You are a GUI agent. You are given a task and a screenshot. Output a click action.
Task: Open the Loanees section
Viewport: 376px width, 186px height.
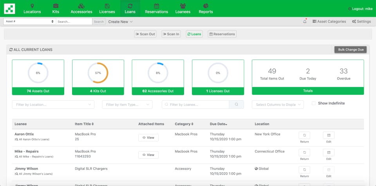pos(183,9)
